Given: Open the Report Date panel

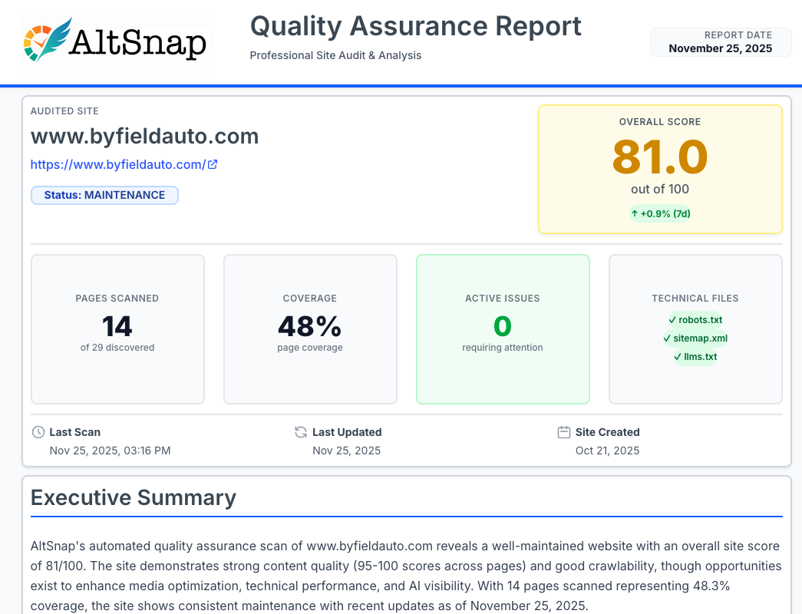Looking at the screenshot, I should (x=720, y=41).
